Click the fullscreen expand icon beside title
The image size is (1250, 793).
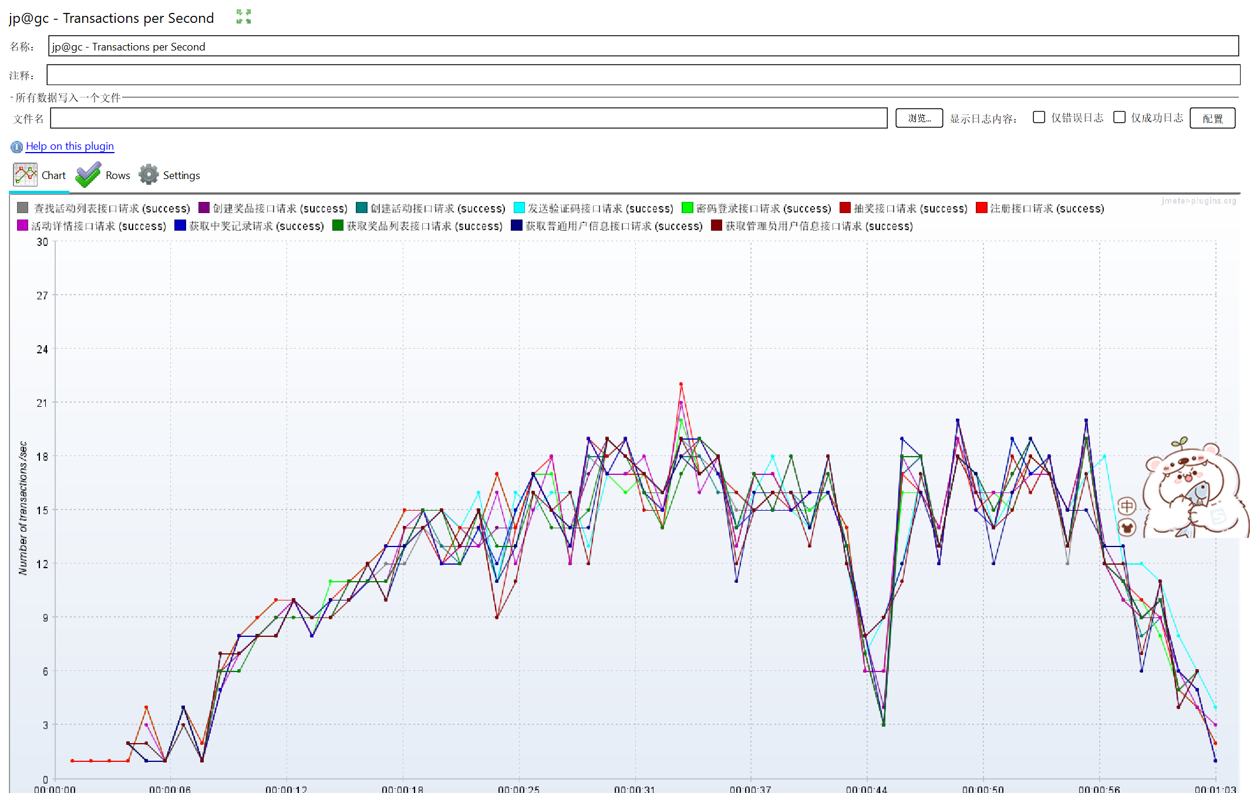coord(244,16)
